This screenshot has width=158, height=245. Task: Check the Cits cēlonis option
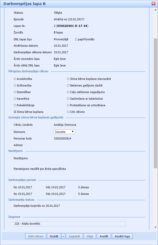click(x=68, y=112)
